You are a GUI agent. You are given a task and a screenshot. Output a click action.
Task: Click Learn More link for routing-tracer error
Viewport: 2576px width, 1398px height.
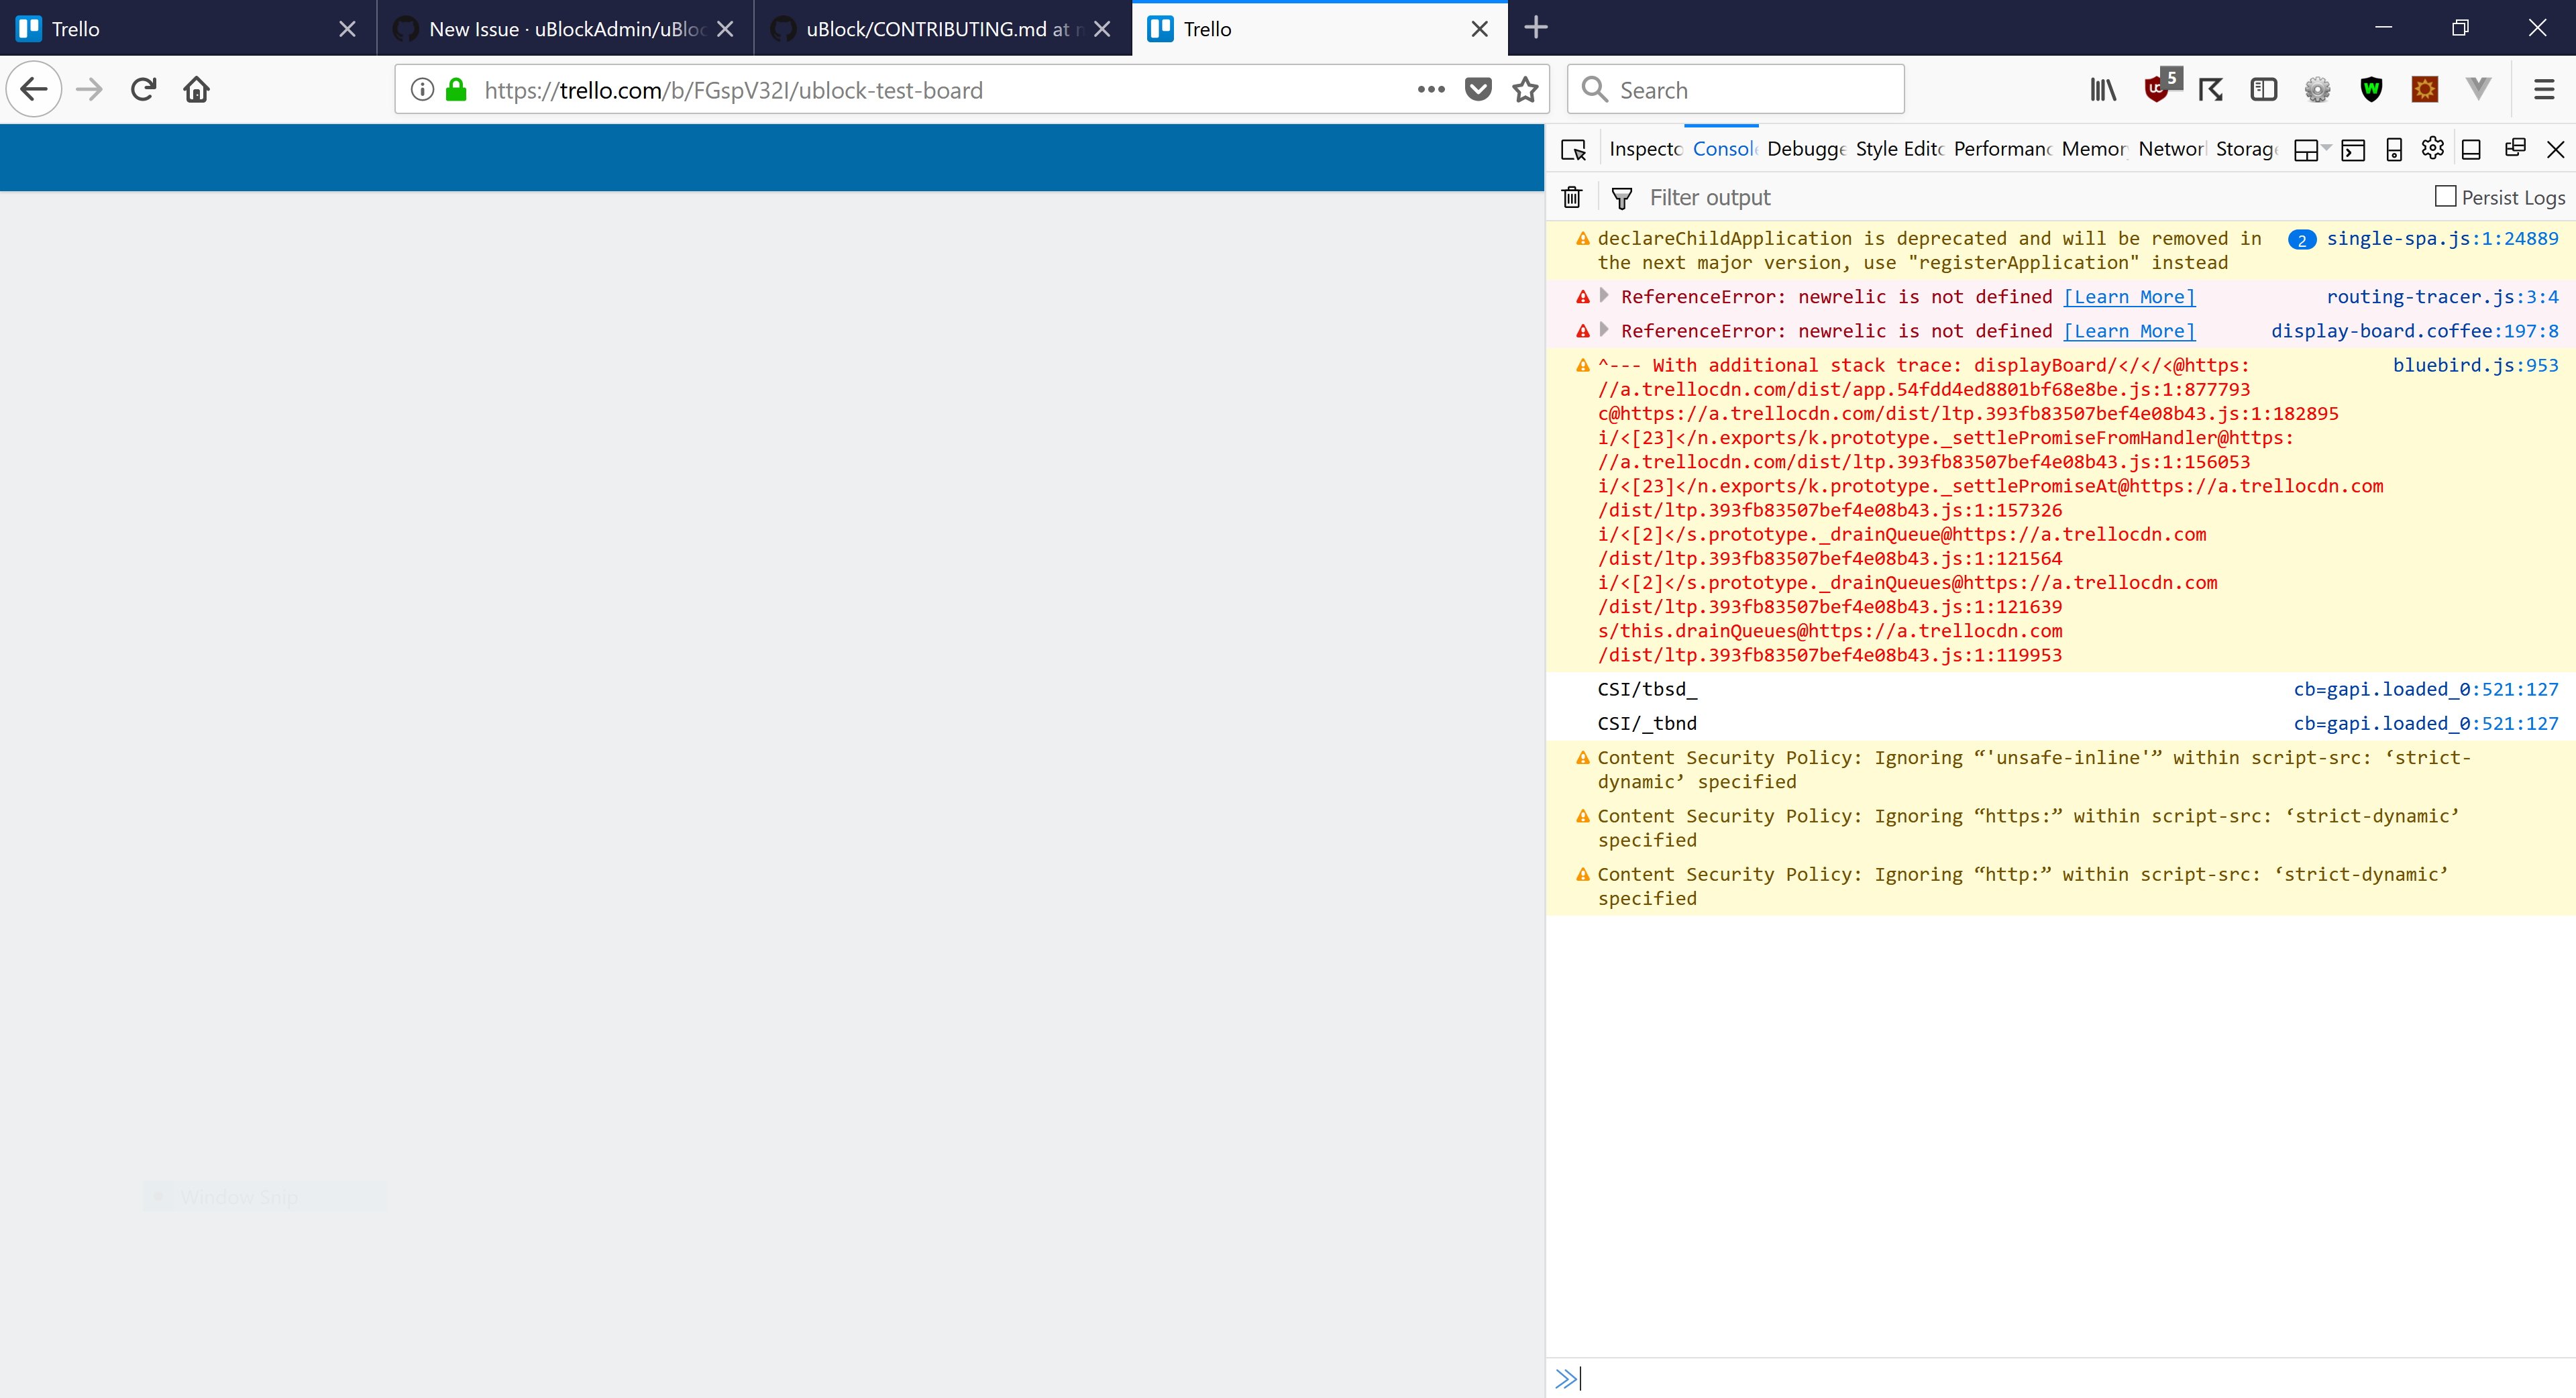(2129, 297)
